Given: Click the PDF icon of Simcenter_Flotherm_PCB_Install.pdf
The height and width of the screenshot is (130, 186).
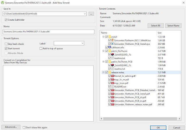Looking at the screenshot, I should point(112,94).
